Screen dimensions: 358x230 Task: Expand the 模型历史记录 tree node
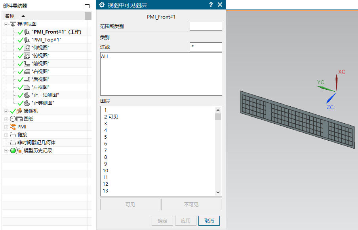pyautogui.click(x=6, y=151)
